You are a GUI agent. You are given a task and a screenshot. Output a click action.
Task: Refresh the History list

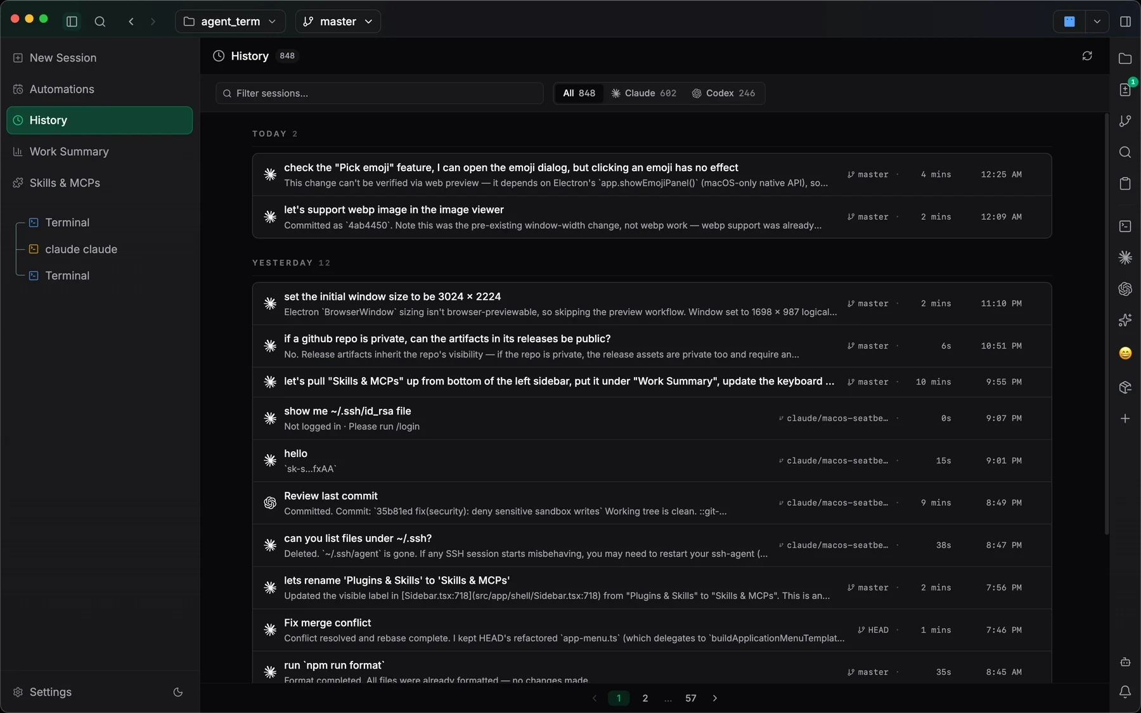pos(1087,56)
